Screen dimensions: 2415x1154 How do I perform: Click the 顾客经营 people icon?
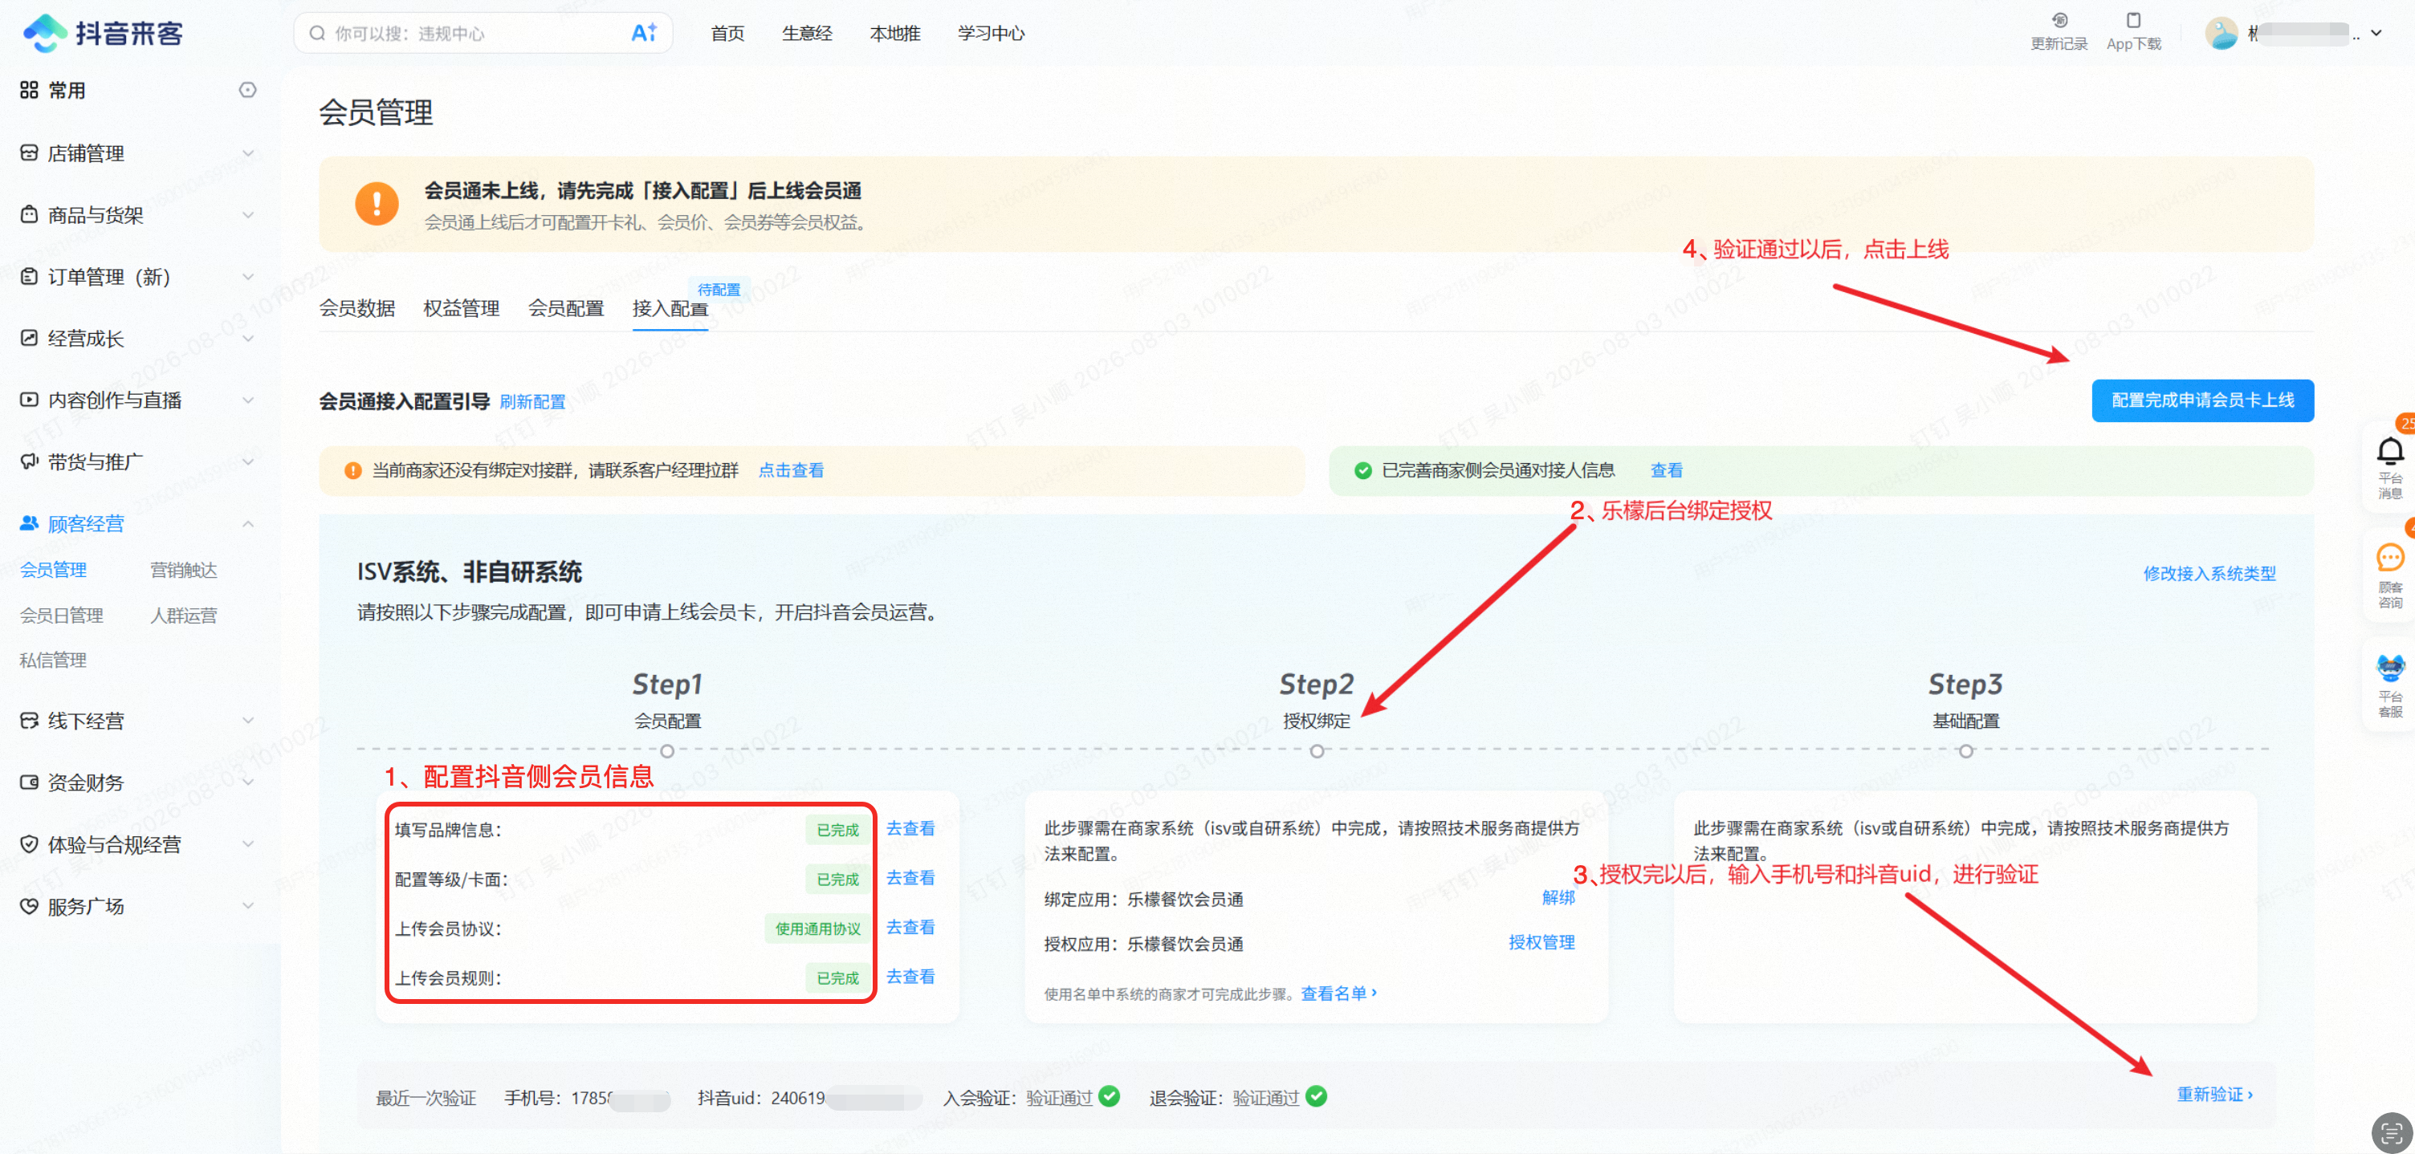pos(29,523)
